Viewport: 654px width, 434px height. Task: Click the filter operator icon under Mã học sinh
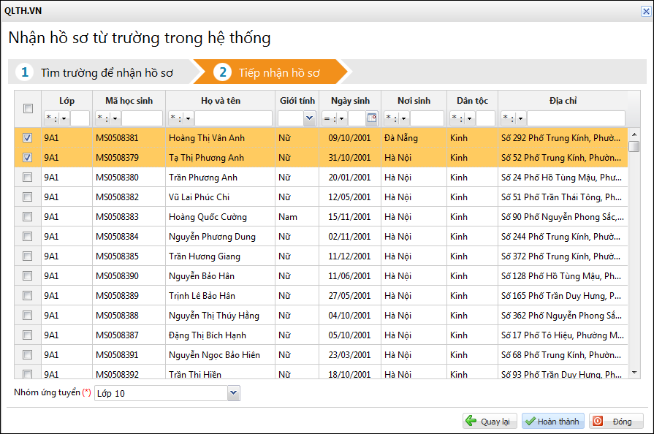[107, 118]
